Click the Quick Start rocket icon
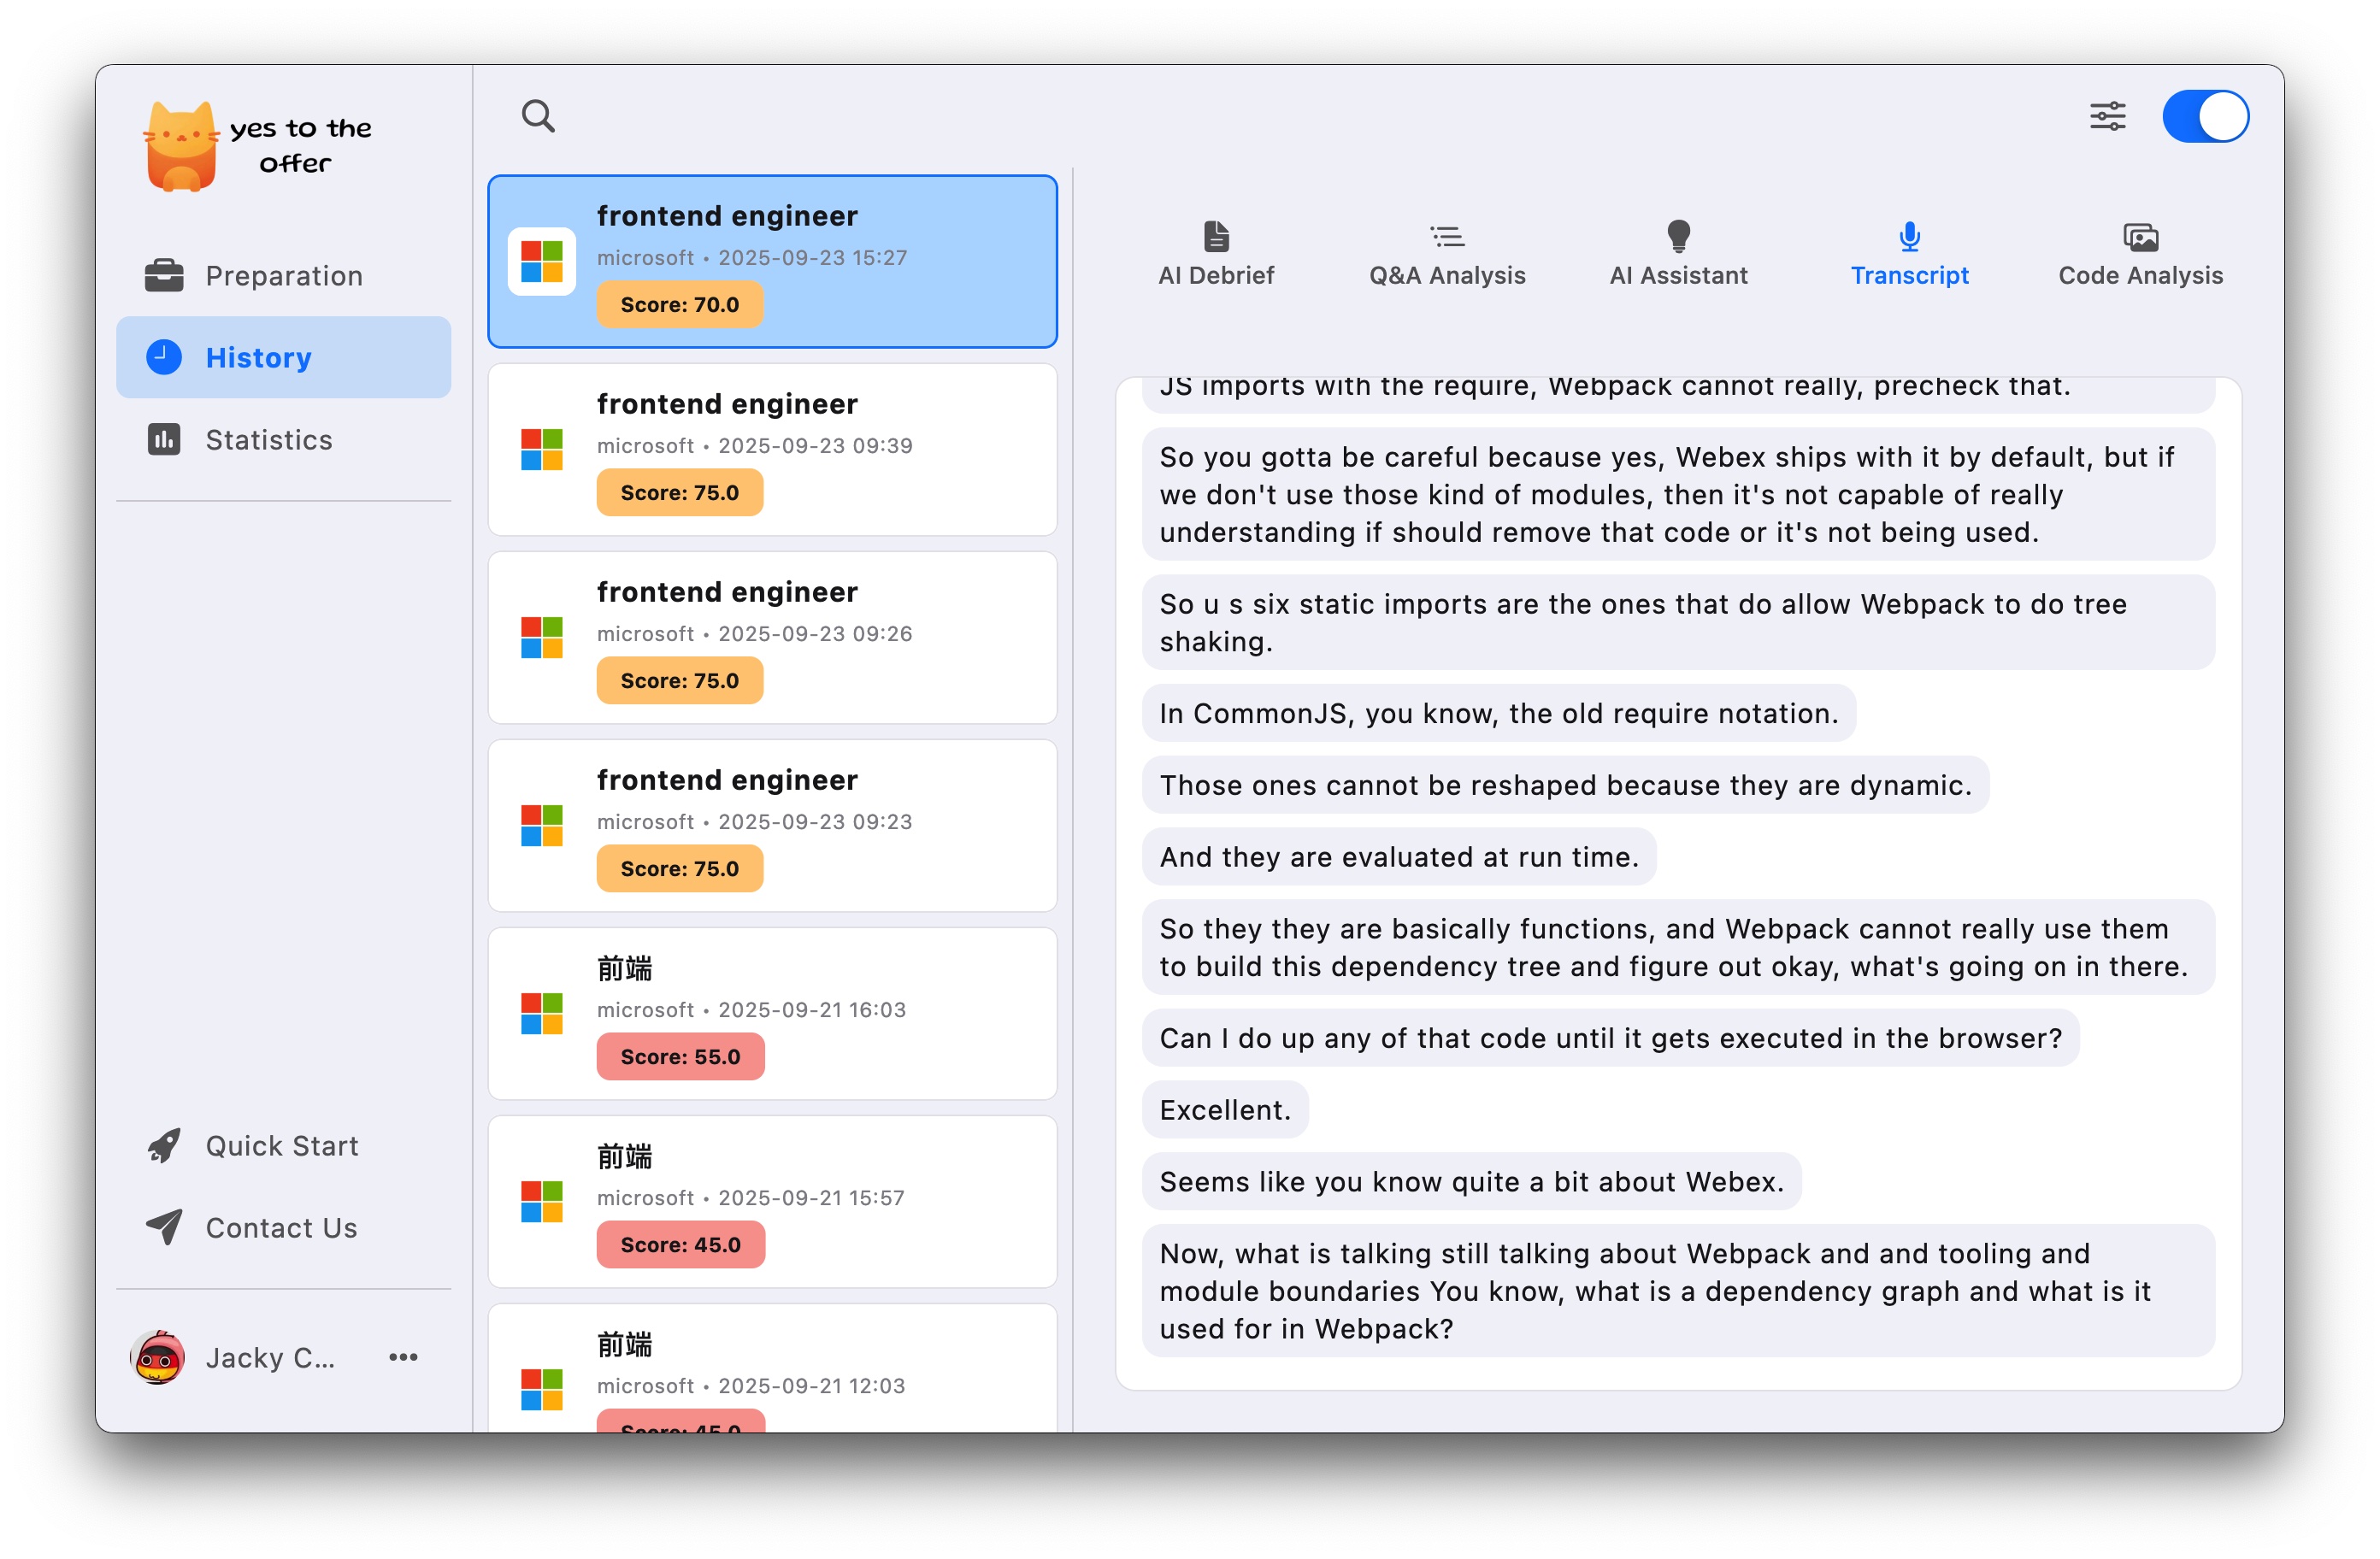Screen dimensions: 2380x1559 coord(164,1146)
